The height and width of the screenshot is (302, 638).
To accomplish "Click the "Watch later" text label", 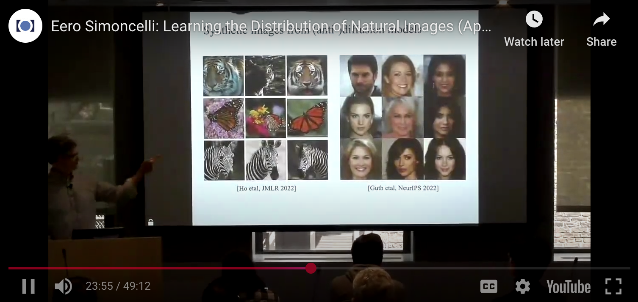I will pos(534,41).
